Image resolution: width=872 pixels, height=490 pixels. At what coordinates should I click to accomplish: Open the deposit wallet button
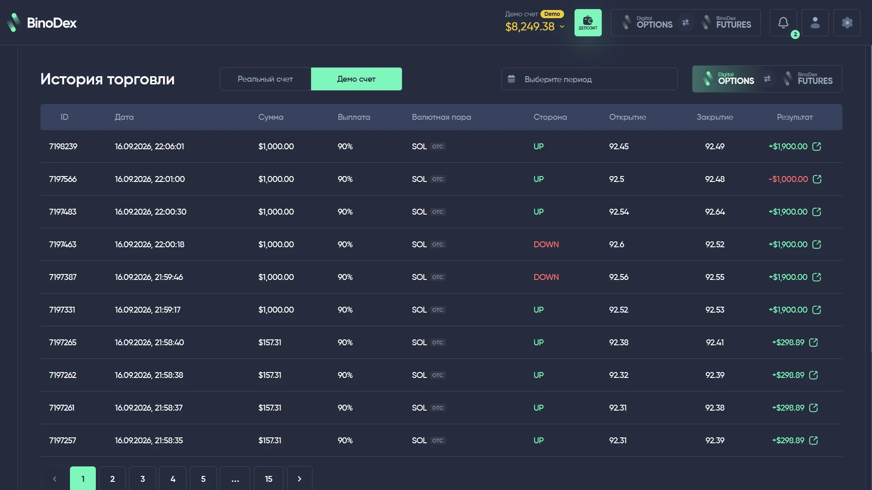588,23
